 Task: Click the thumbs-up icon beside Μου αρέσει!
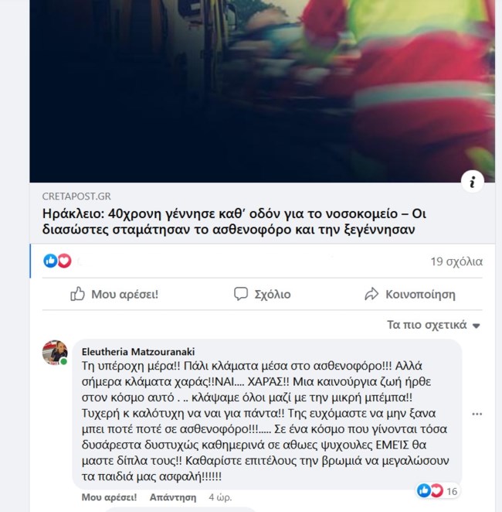(77, 294)
